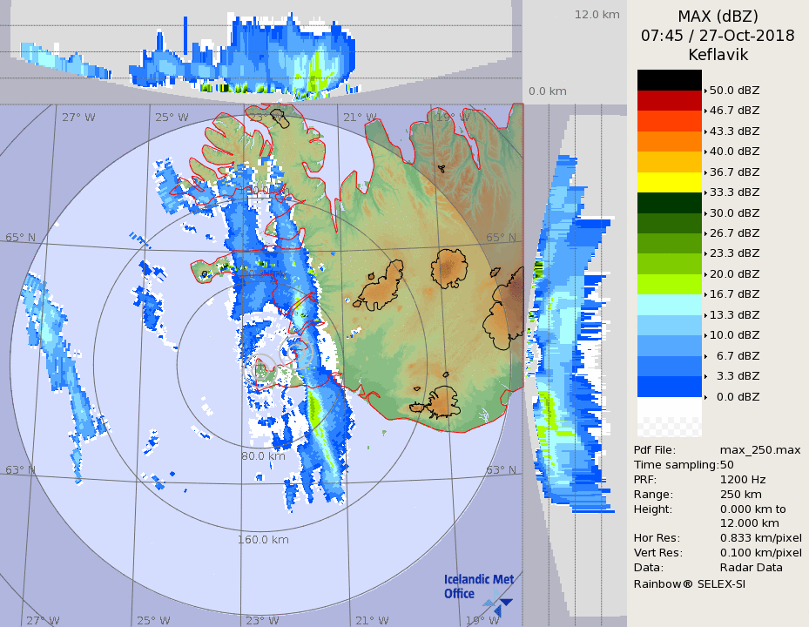Click the arrow marker beside 6.7 dBZ
The image size is (809, 627).
[705, 355]
